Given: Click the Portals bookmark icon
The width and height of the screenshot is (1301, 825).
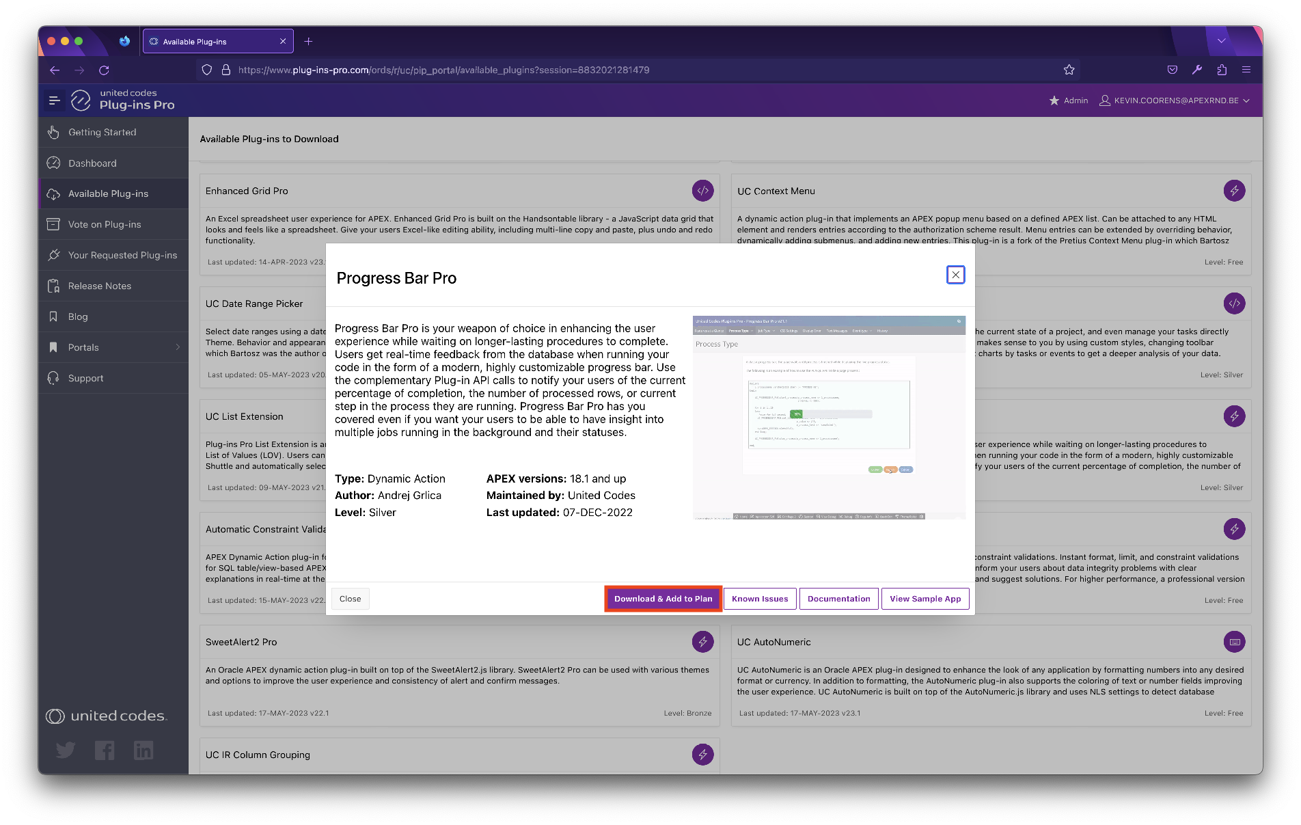Looking at the screenshot, I should pos(53,347).
